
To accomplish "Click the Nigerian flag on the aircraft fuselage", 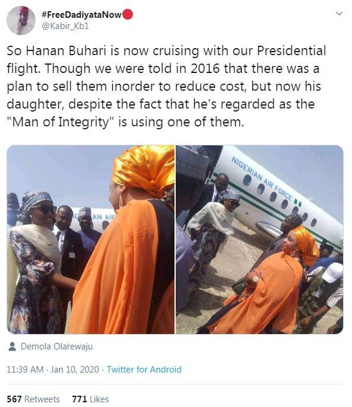I will pyautogui.click(x=298, y=203).
